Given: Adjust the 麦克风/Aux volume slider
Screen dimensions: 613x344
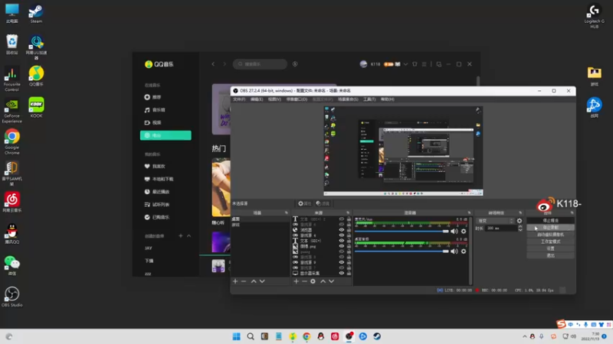Looking at the screenshot, I should pyautogui.click(x=402, y=232).
